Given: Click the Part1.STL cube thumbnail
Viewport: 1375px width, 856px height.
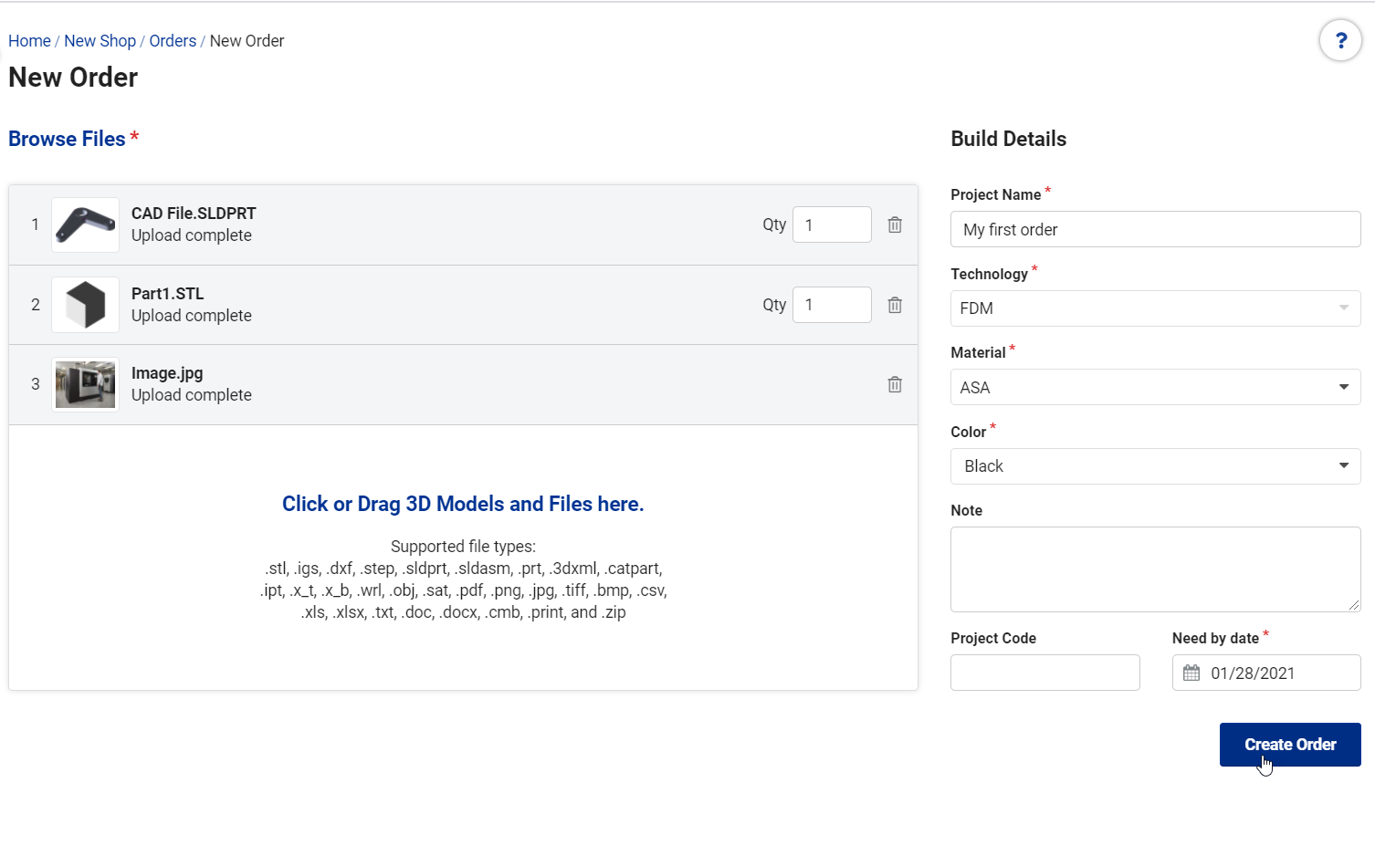Looking at the screenshot, I should pos(85,305).
